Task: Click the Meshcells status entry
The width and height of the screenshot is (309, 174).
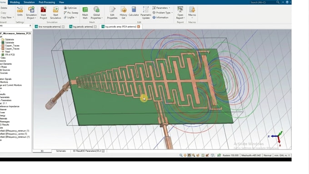Action: point(251,155)
